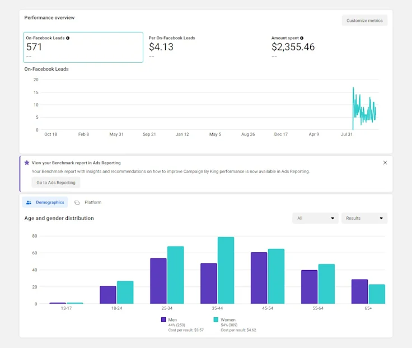Dismiss the Benchmark report banner
This screenshot has width=412, height=348.
coord(385,163)
